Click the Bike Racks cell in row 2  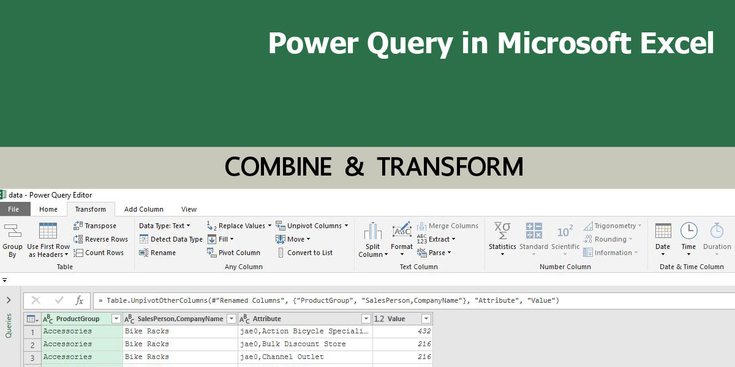pos(180,344)
